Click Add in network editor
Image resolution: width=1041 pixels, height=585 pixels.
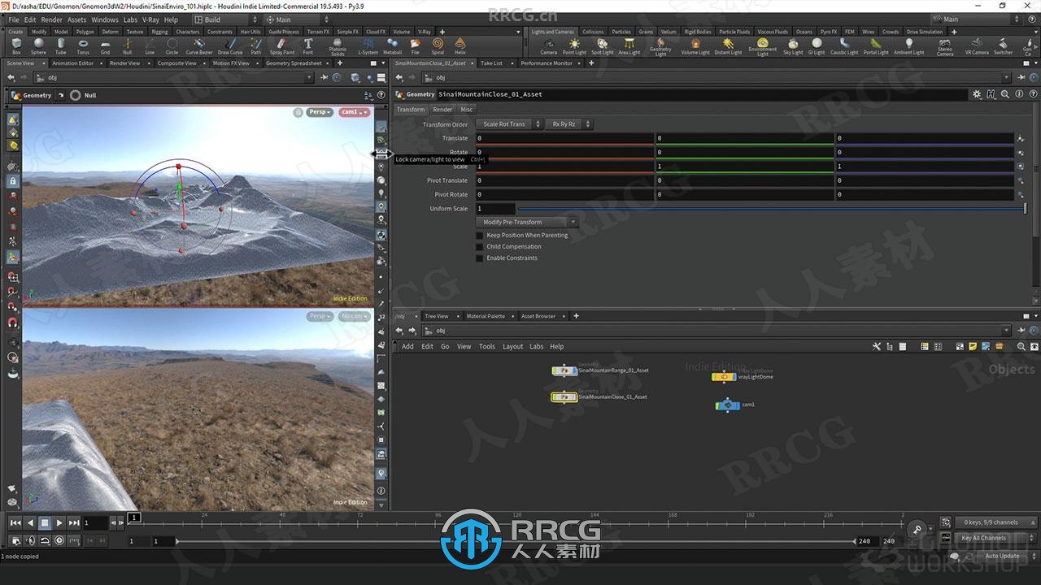[x=407, y=346]
